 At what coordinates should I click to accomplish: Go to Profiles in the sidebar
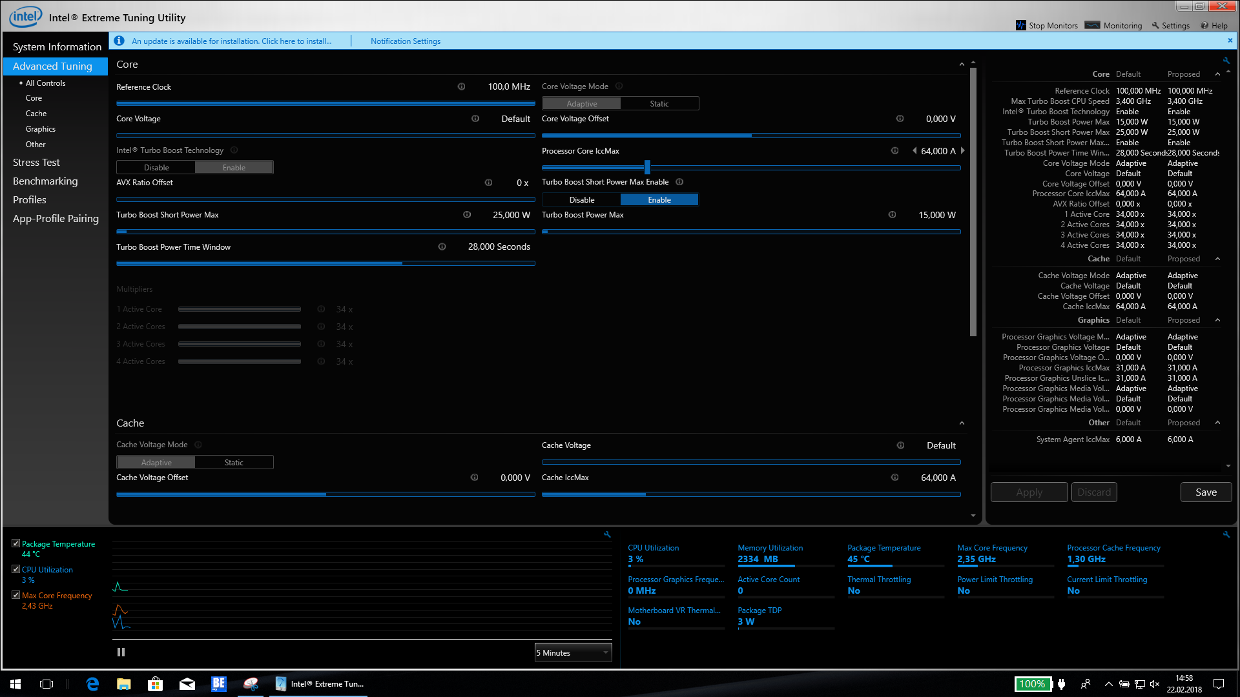coord(30,200)
